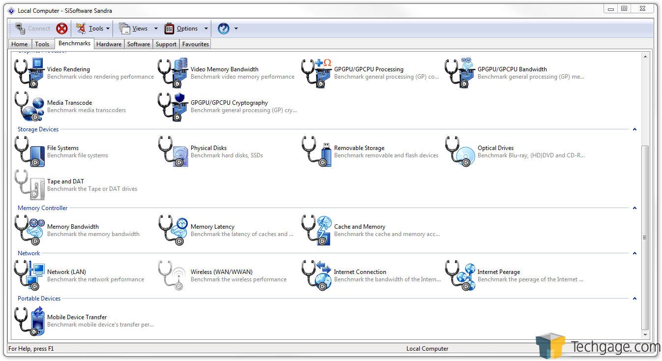Click the Mobile Device Transfer icon

pyautogui.click(x=29, y=321)
